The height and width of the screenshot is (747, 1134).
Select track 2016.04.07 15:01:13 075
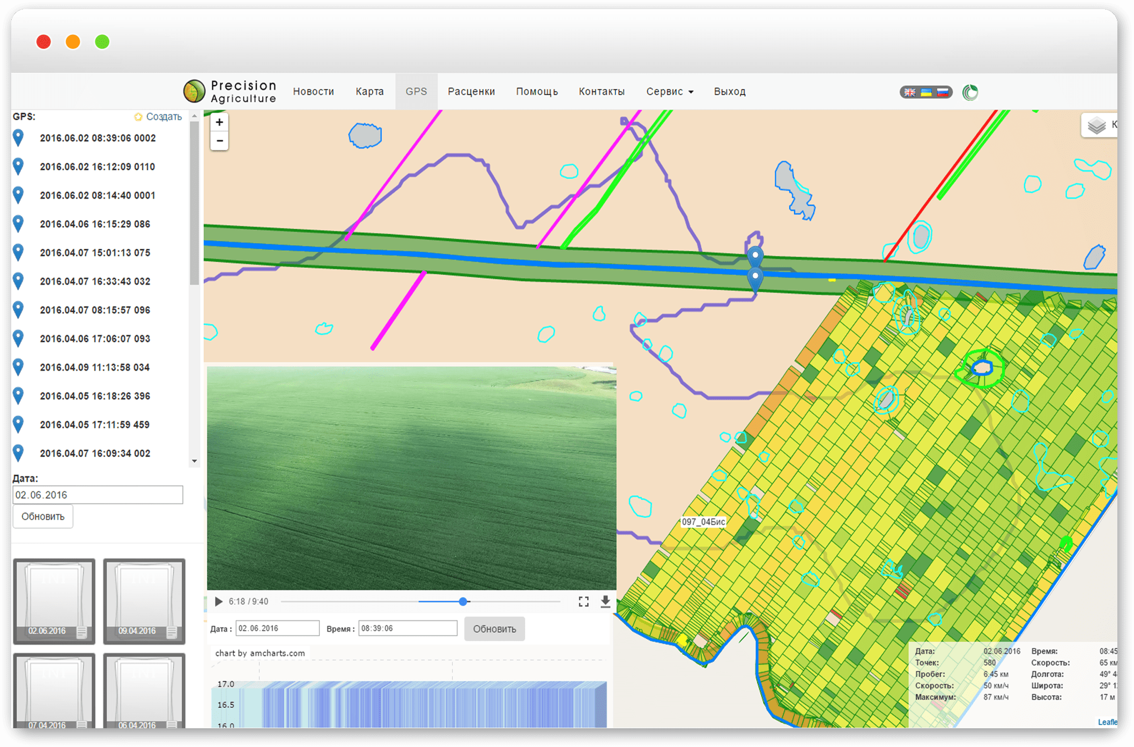(x=95, y=253)
